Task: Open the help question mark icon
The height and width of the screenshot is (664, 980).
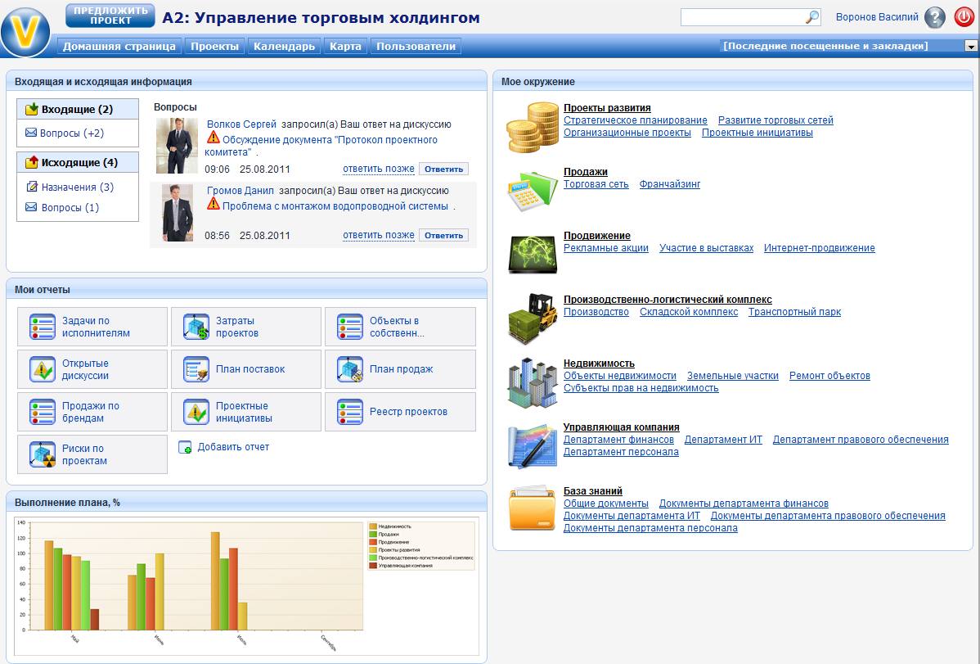Action: pyautogui.click(x=935, y=17)
